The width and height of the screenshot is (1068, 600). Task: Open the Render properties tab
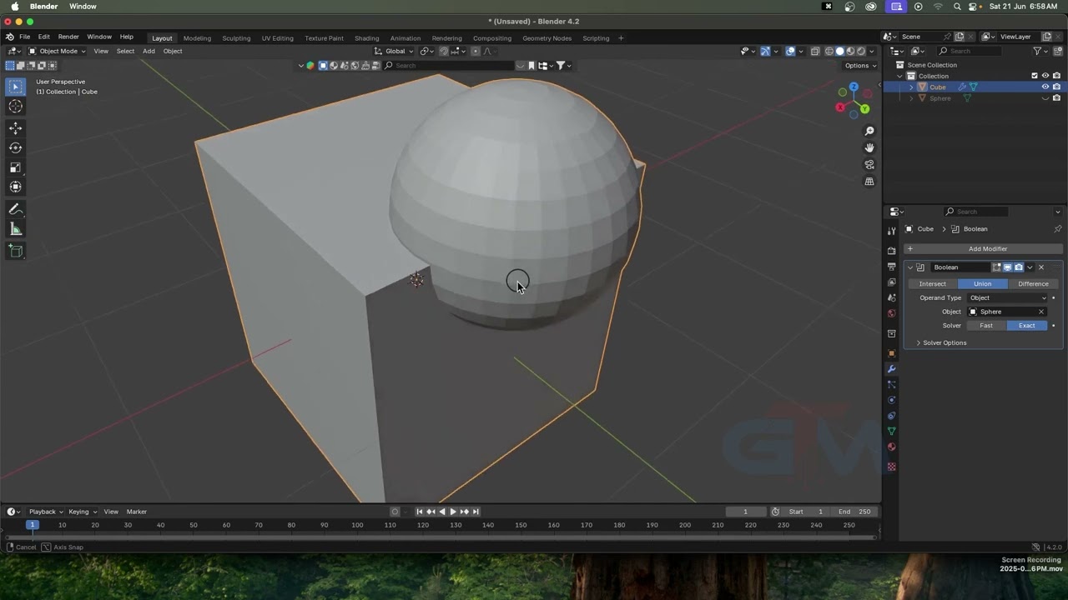[x=891, y=251]
